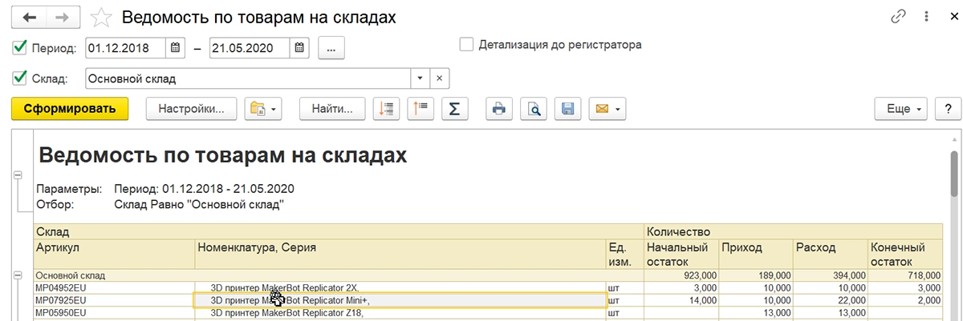Select the Количество header cell
The height and width of the screenshot is (321, 963).
click(x=793, y=231)
